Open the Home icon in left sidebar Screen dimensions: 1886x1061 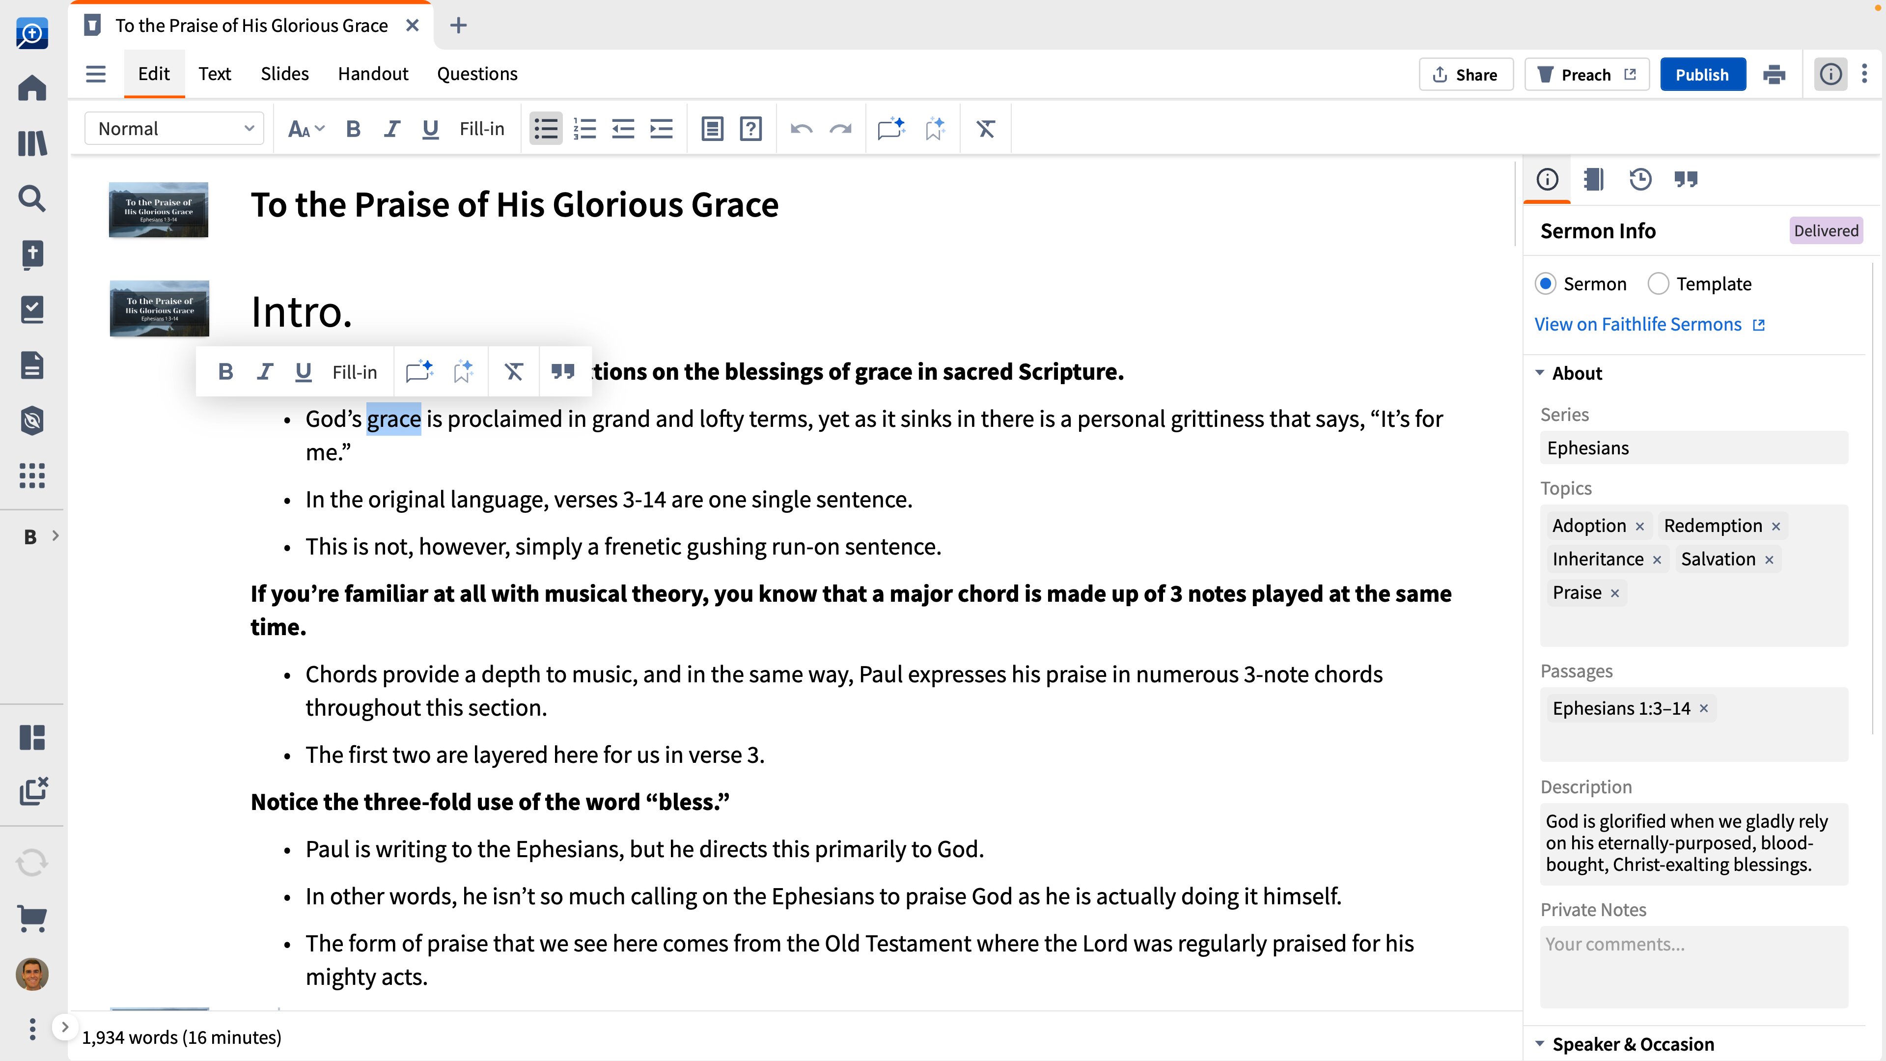point(31,88)
